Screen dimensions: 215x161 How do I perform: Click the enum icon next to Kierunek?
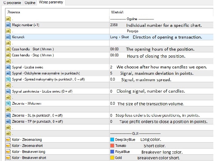click(8, 37)
